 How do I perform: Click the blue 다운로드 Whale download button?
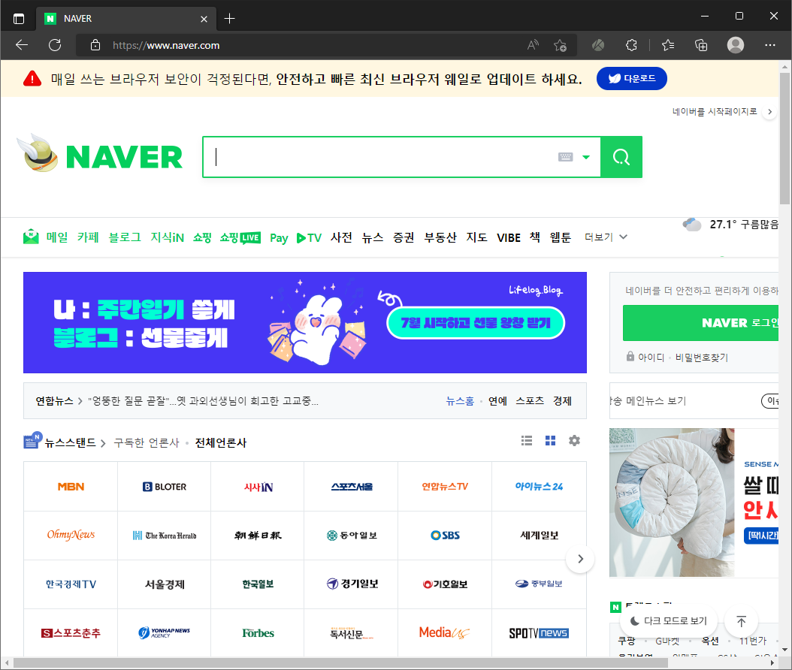(x=631, y=79)
